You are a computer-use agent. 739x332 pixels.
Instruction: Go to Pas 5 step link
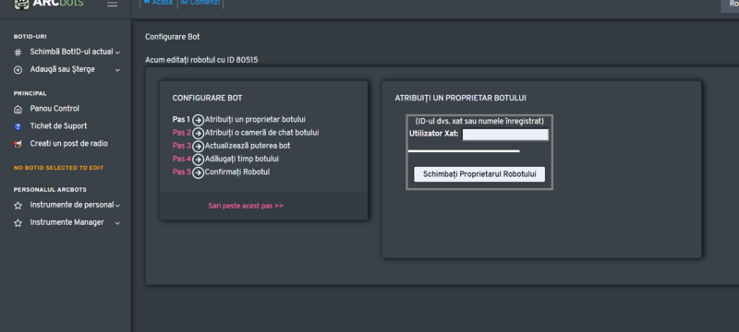182,172
